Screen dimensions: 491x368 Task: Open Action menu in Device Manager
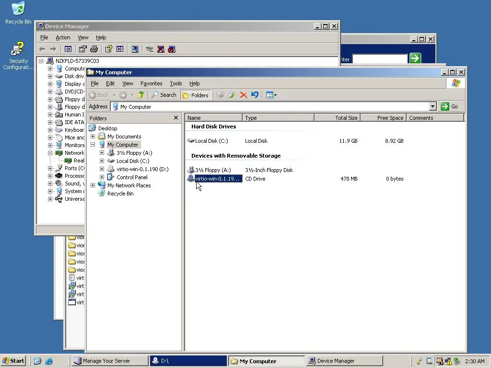63,37
